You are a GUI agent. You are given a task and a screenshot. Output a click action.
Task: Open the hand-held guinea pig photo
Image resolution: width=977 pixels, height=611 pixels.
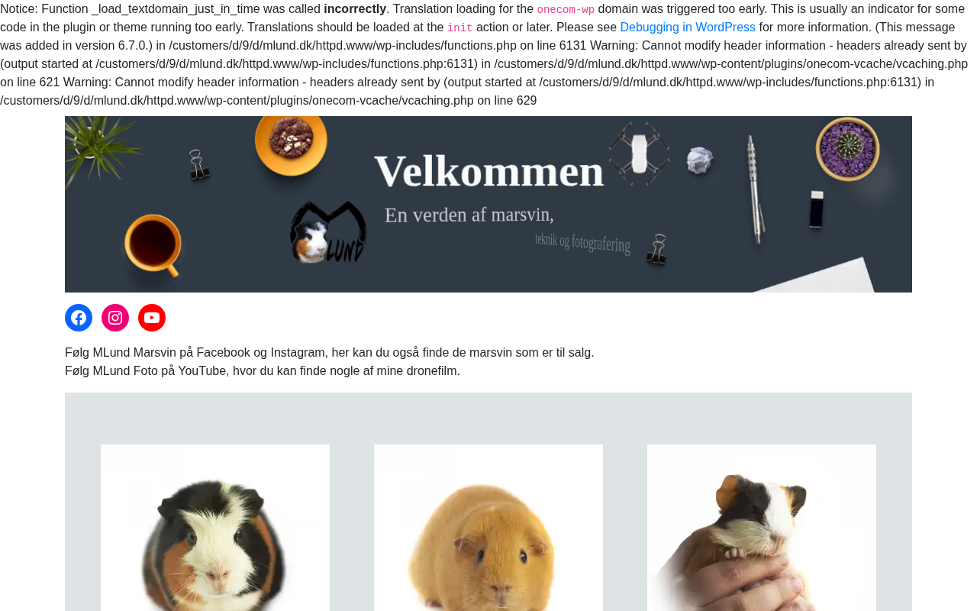click(762, 528)
